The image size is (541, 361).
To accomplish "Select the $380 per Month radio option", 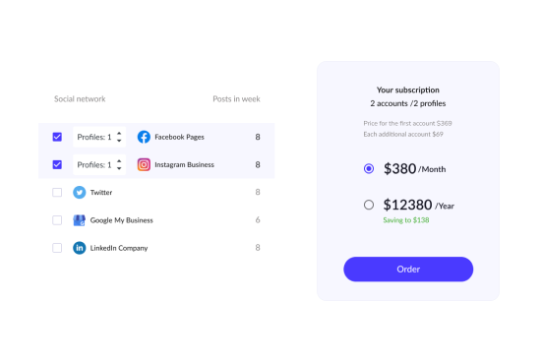I will [369, 169].
